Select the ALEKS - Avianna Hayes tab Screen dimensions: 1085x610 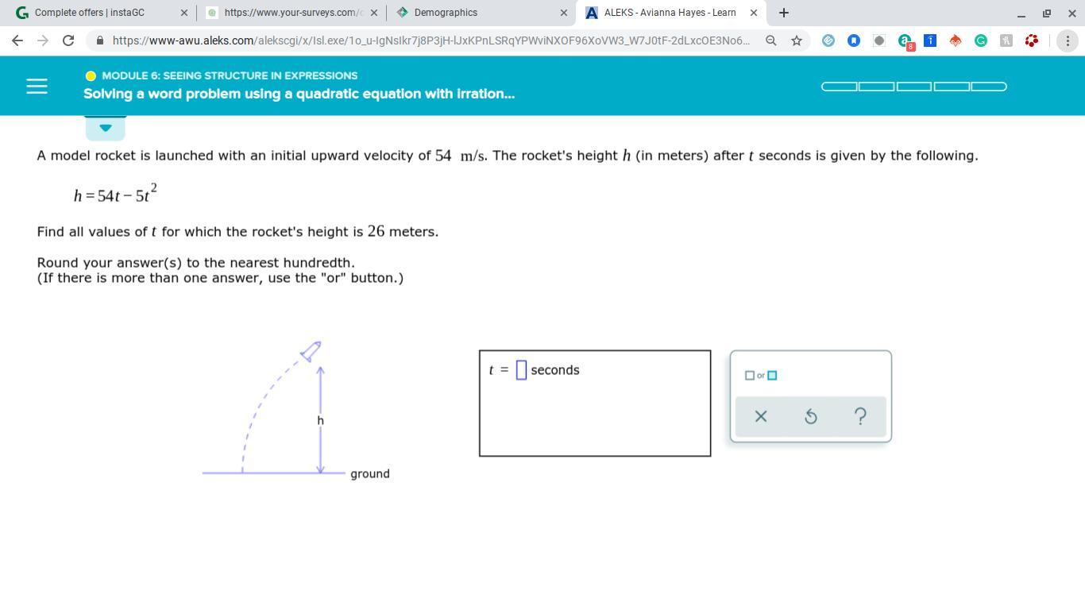pyautogui.click(x=671, y=13)
